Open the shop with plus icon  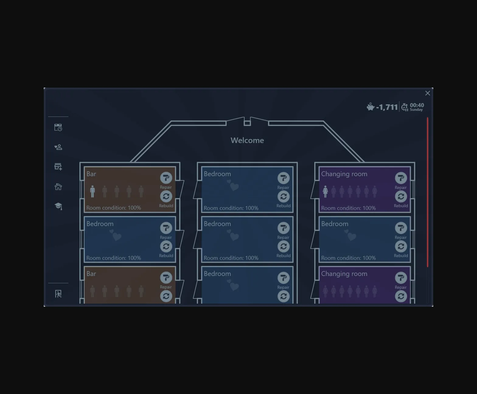pos(58,167)
